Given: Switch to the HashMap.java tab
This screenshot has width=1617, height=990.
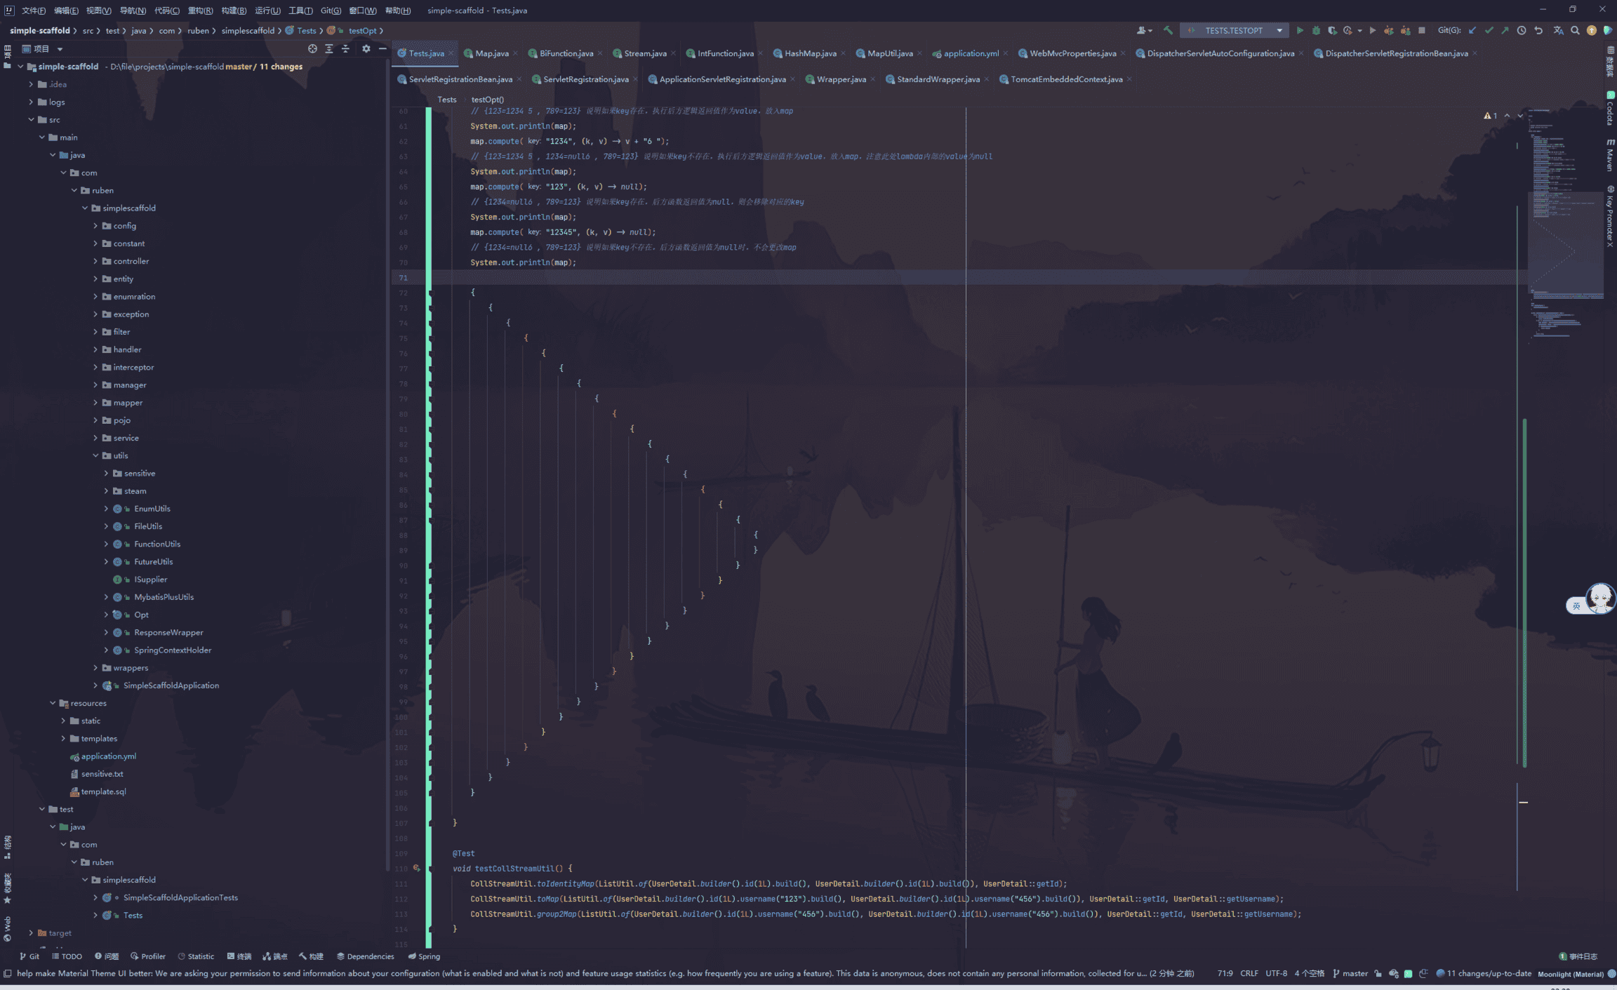Looking at the screenshot, I should pyautogui.click(x=809, y=53).
